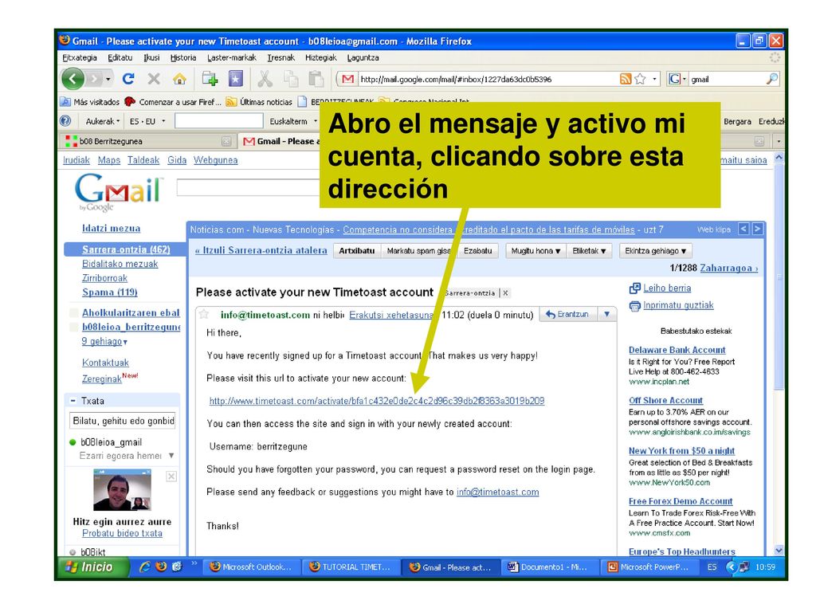Screen dimensions: 816x612
Task: Go to Firefox home page icon
Action: point(179,79)
